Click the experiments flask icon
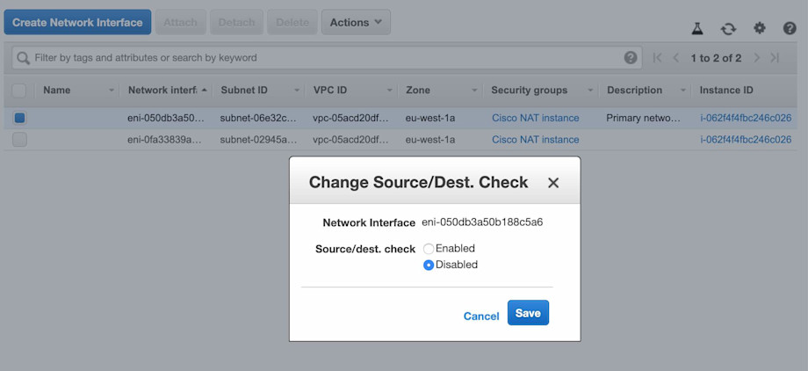Screen dimensions: 808x371 697,29
